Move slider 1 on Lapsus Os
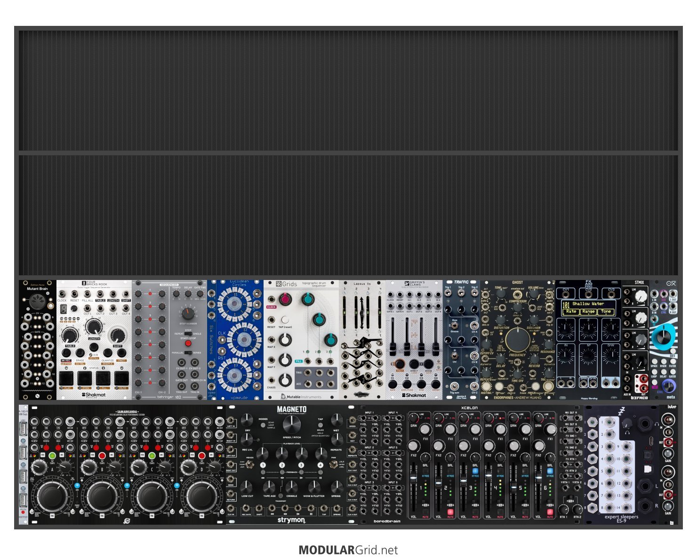697x560 pixels. pyautogui.click(x=345, y=312)
